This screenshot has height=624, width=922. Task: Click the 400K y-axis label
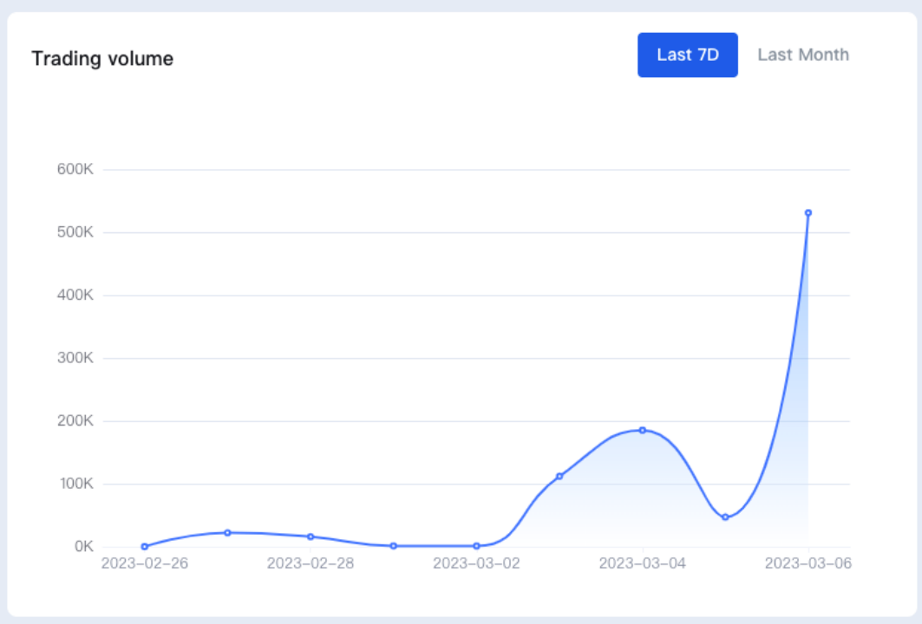click(x=75, y=295)
